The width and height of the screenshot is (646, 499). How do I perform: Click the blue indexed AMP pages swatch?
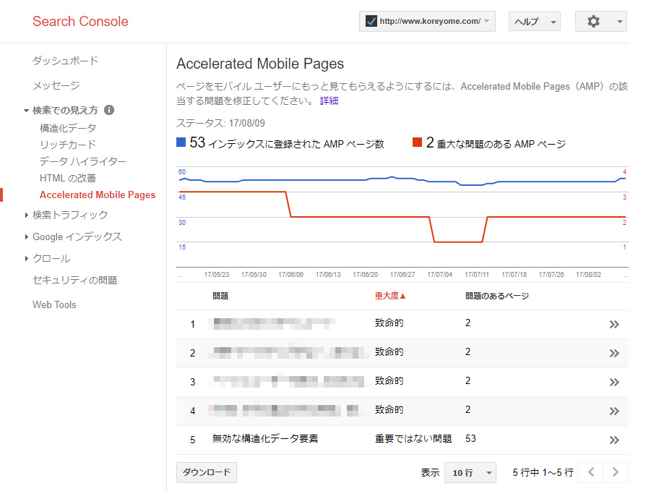click(181, 142)
